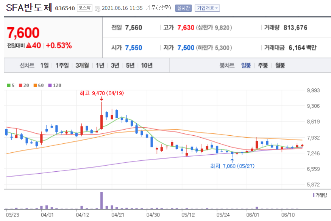Click the 코스닥 market badge
This screenshot has width=331, height=221.
84,8
